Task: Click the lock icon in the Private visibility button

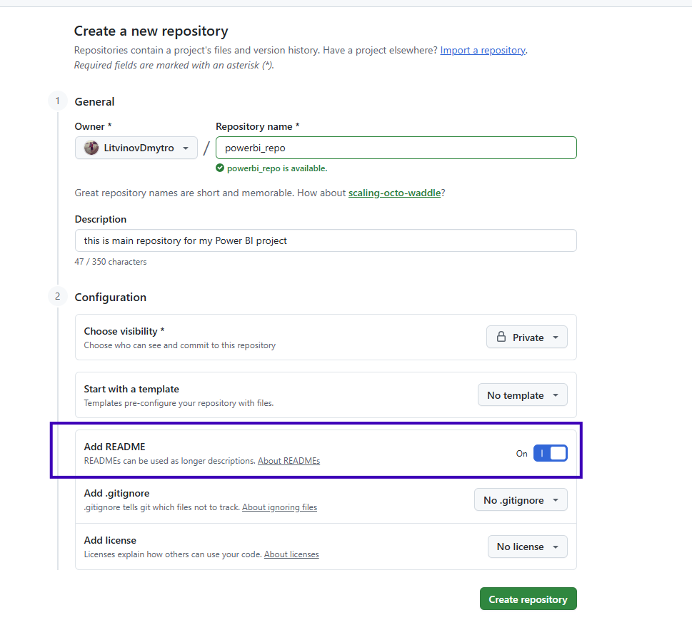Action: (x=501, y=337)
